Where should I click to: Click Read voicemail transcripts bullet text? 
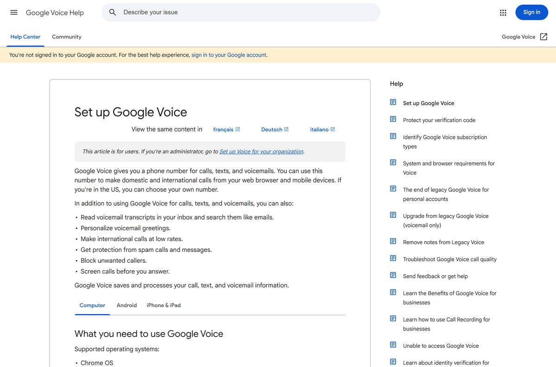click(177, 217)
